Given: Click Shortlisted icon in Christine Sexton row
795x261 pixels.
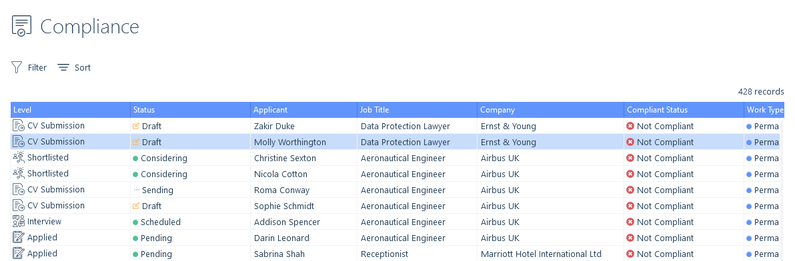Looking at the screenshot, I should 18,157.
